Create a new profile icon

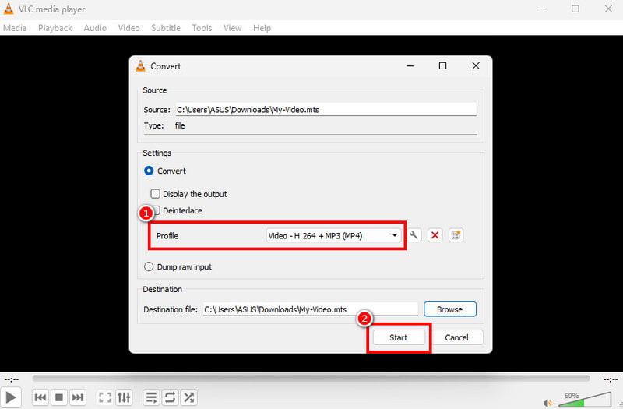456,235
